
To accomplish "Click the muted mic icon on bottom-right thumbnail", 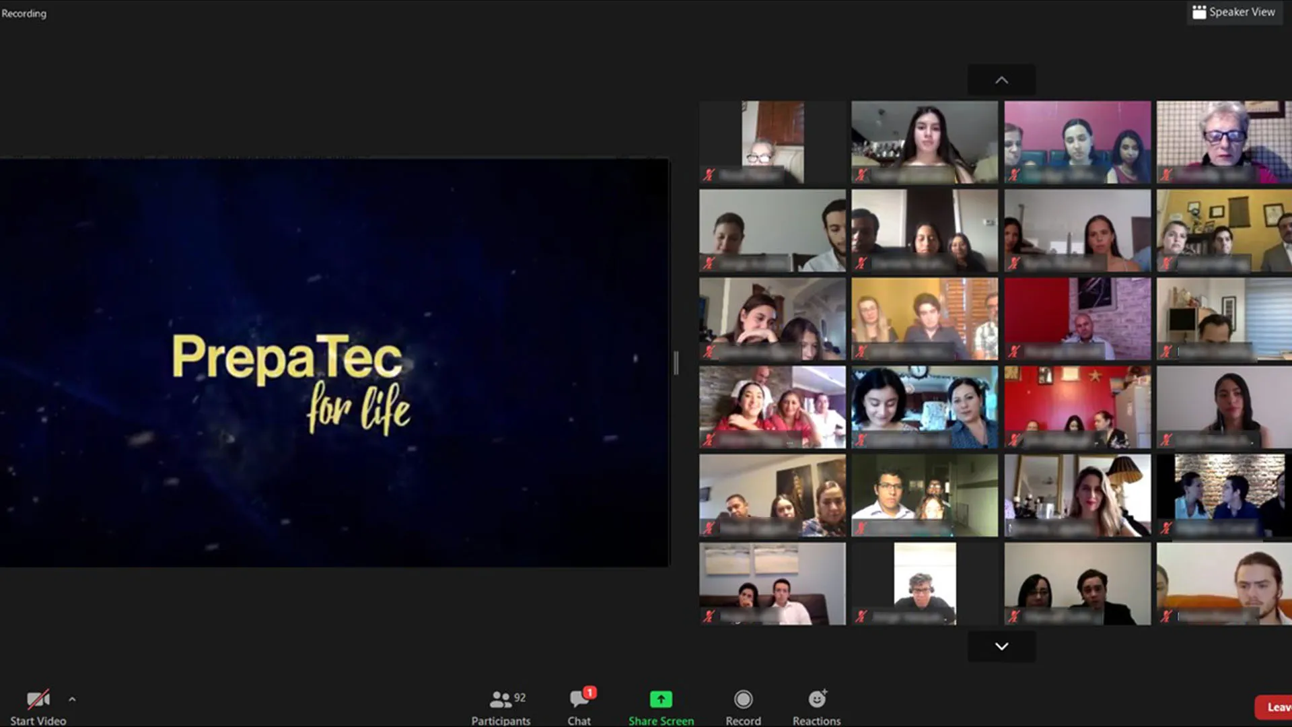I will pos(1166,616).
